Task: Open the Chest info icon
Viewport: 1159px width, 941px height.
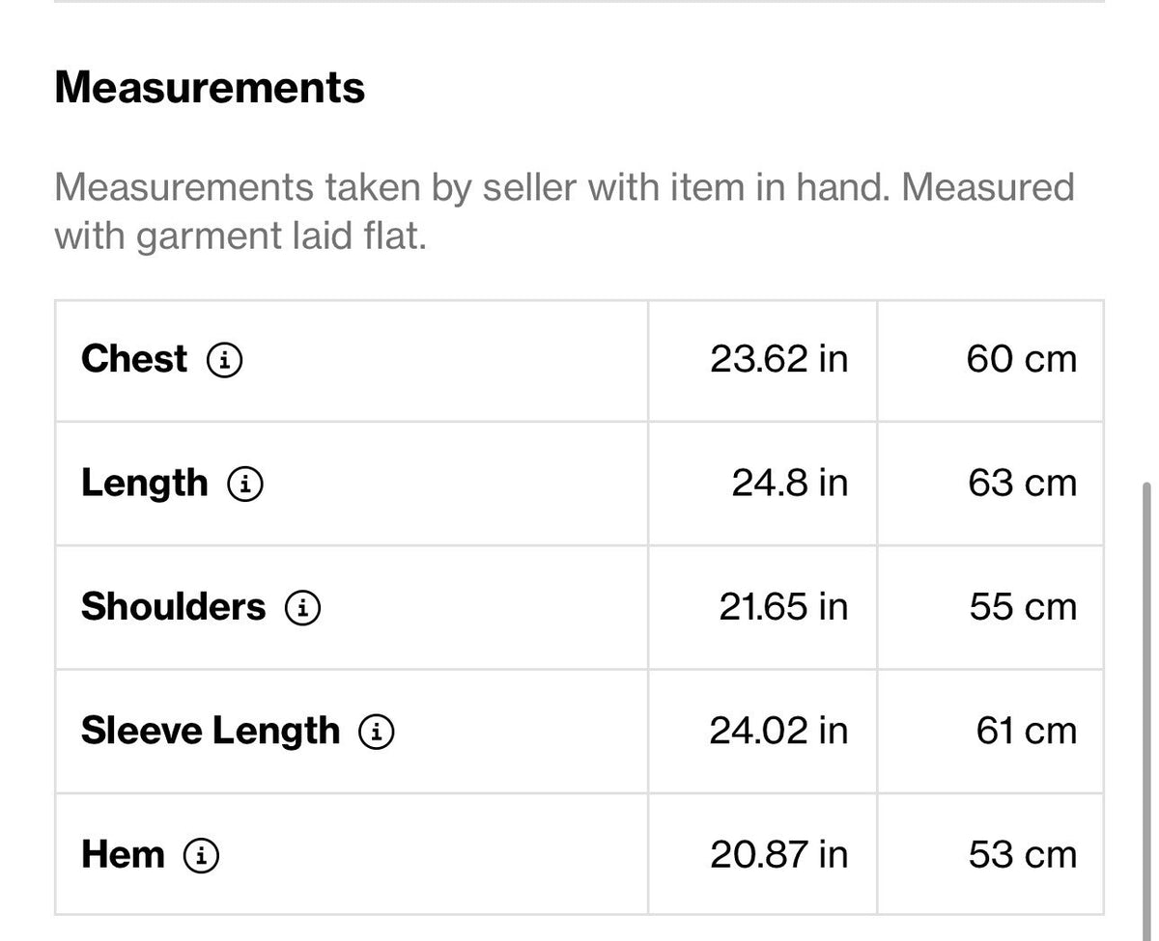Action: click(x=225, y=361)
